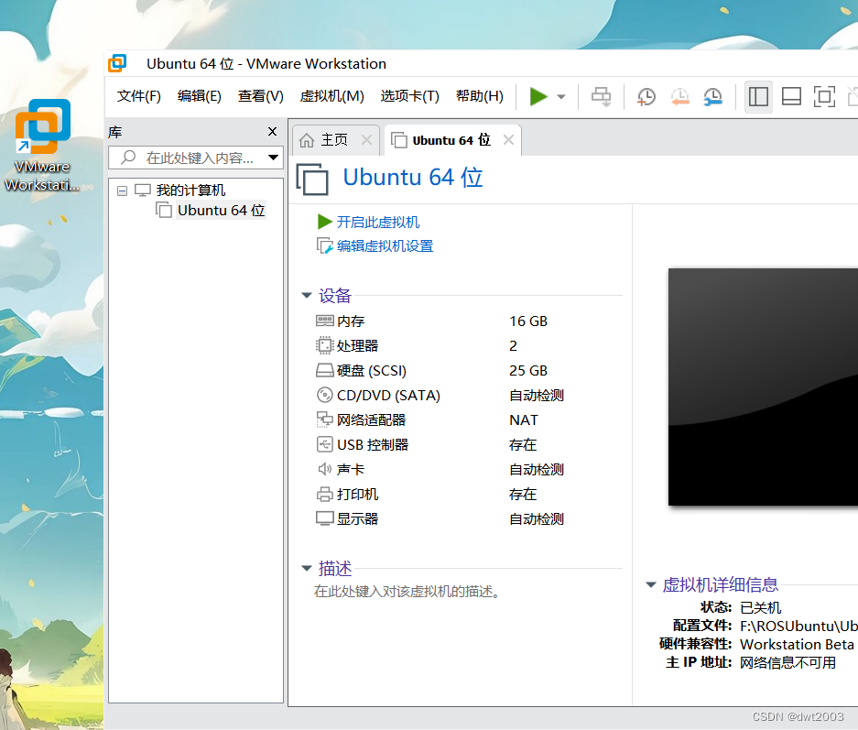This screenshot has width=858, height=730.
Task: Collapse the 描述 section
Action: coord(307,569)
